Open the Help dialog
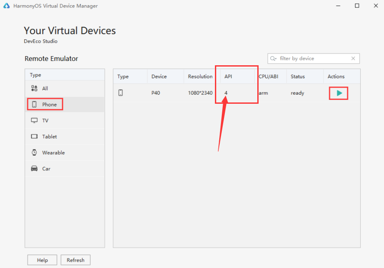The width and height of the screenshot is (384, 268). click(x=42, y=260)
